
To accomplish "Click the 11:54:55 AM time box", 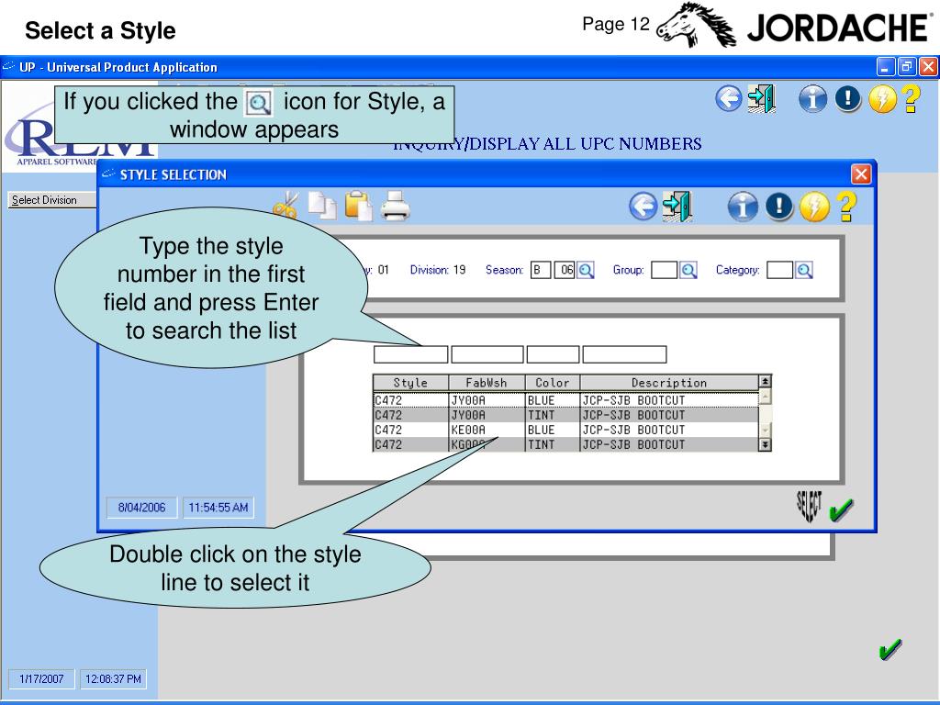I will pyautogui.click(x=218, y=508).
